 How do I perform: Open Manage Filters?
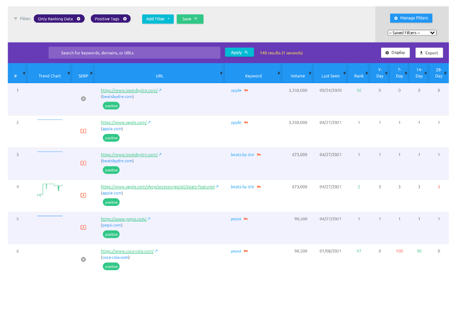point(411,18)
